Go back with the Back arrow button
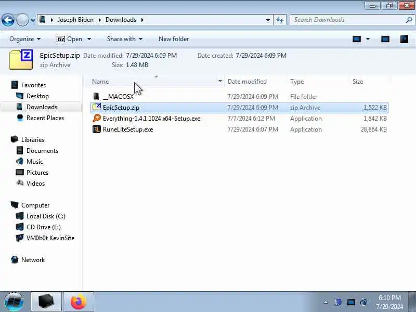 click(x=8, y=20)
